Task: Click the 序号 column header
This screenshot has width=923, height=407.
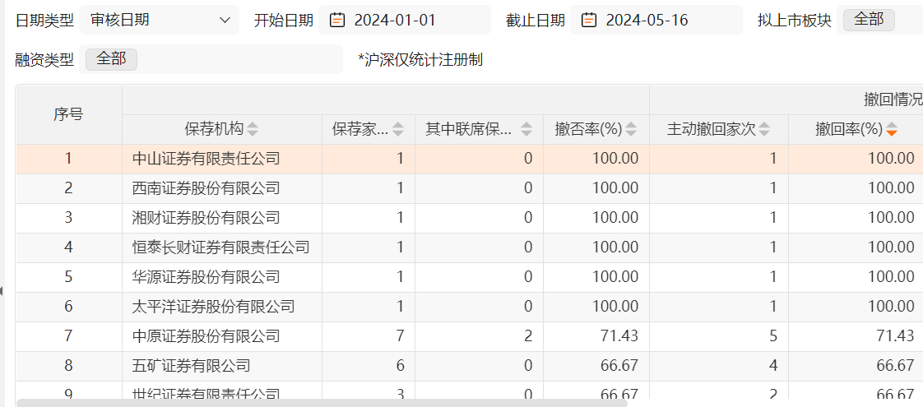Action: tap(69, 114)
